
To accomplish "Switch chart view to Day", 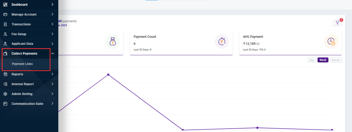I will (312, 60).
